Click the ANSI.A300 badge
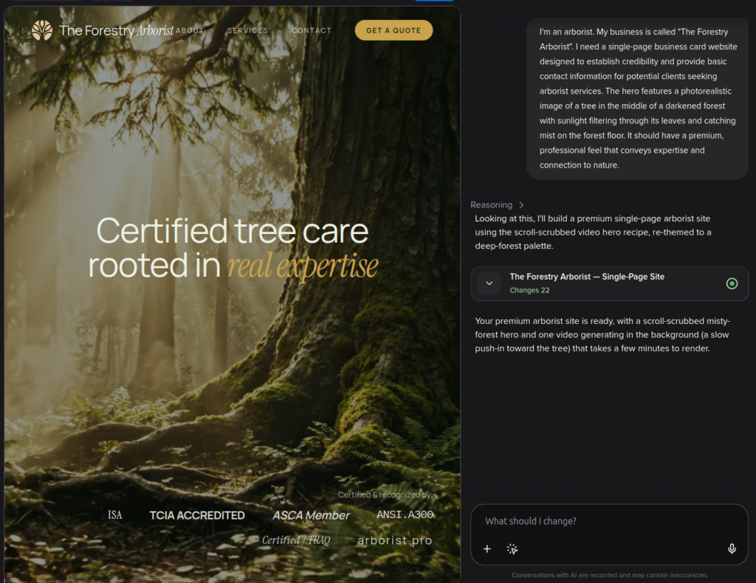 click(405, 514)
